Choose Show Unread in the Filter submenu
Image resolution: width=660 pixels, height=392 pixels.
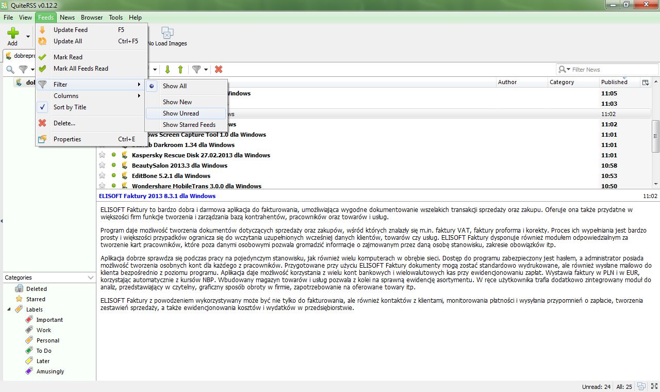pyautogui.click(x=186, y=113)
